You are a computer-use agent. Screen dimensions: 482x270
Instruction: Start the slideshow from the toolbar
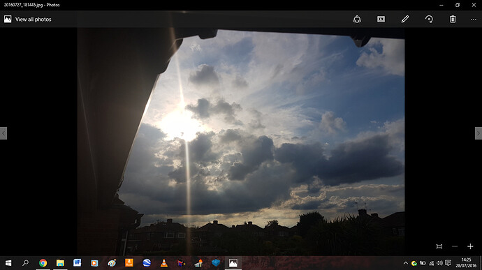tap(381, 19)
